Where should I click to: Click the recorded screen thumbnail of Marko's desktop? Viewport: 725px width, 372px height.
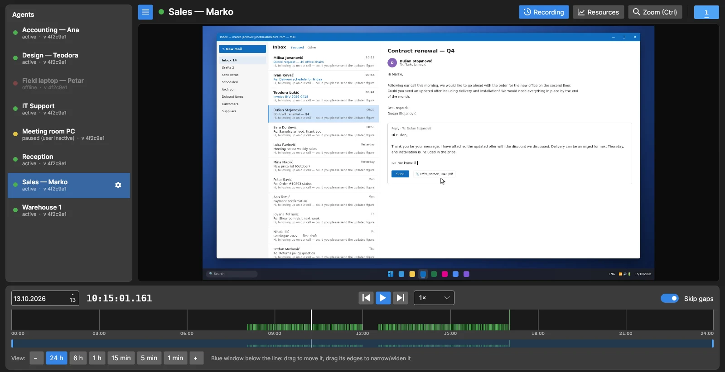(428, 153)
